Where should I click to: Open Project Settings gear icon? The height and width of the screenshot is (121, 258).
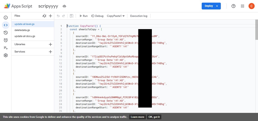click(x=6, y=55)
